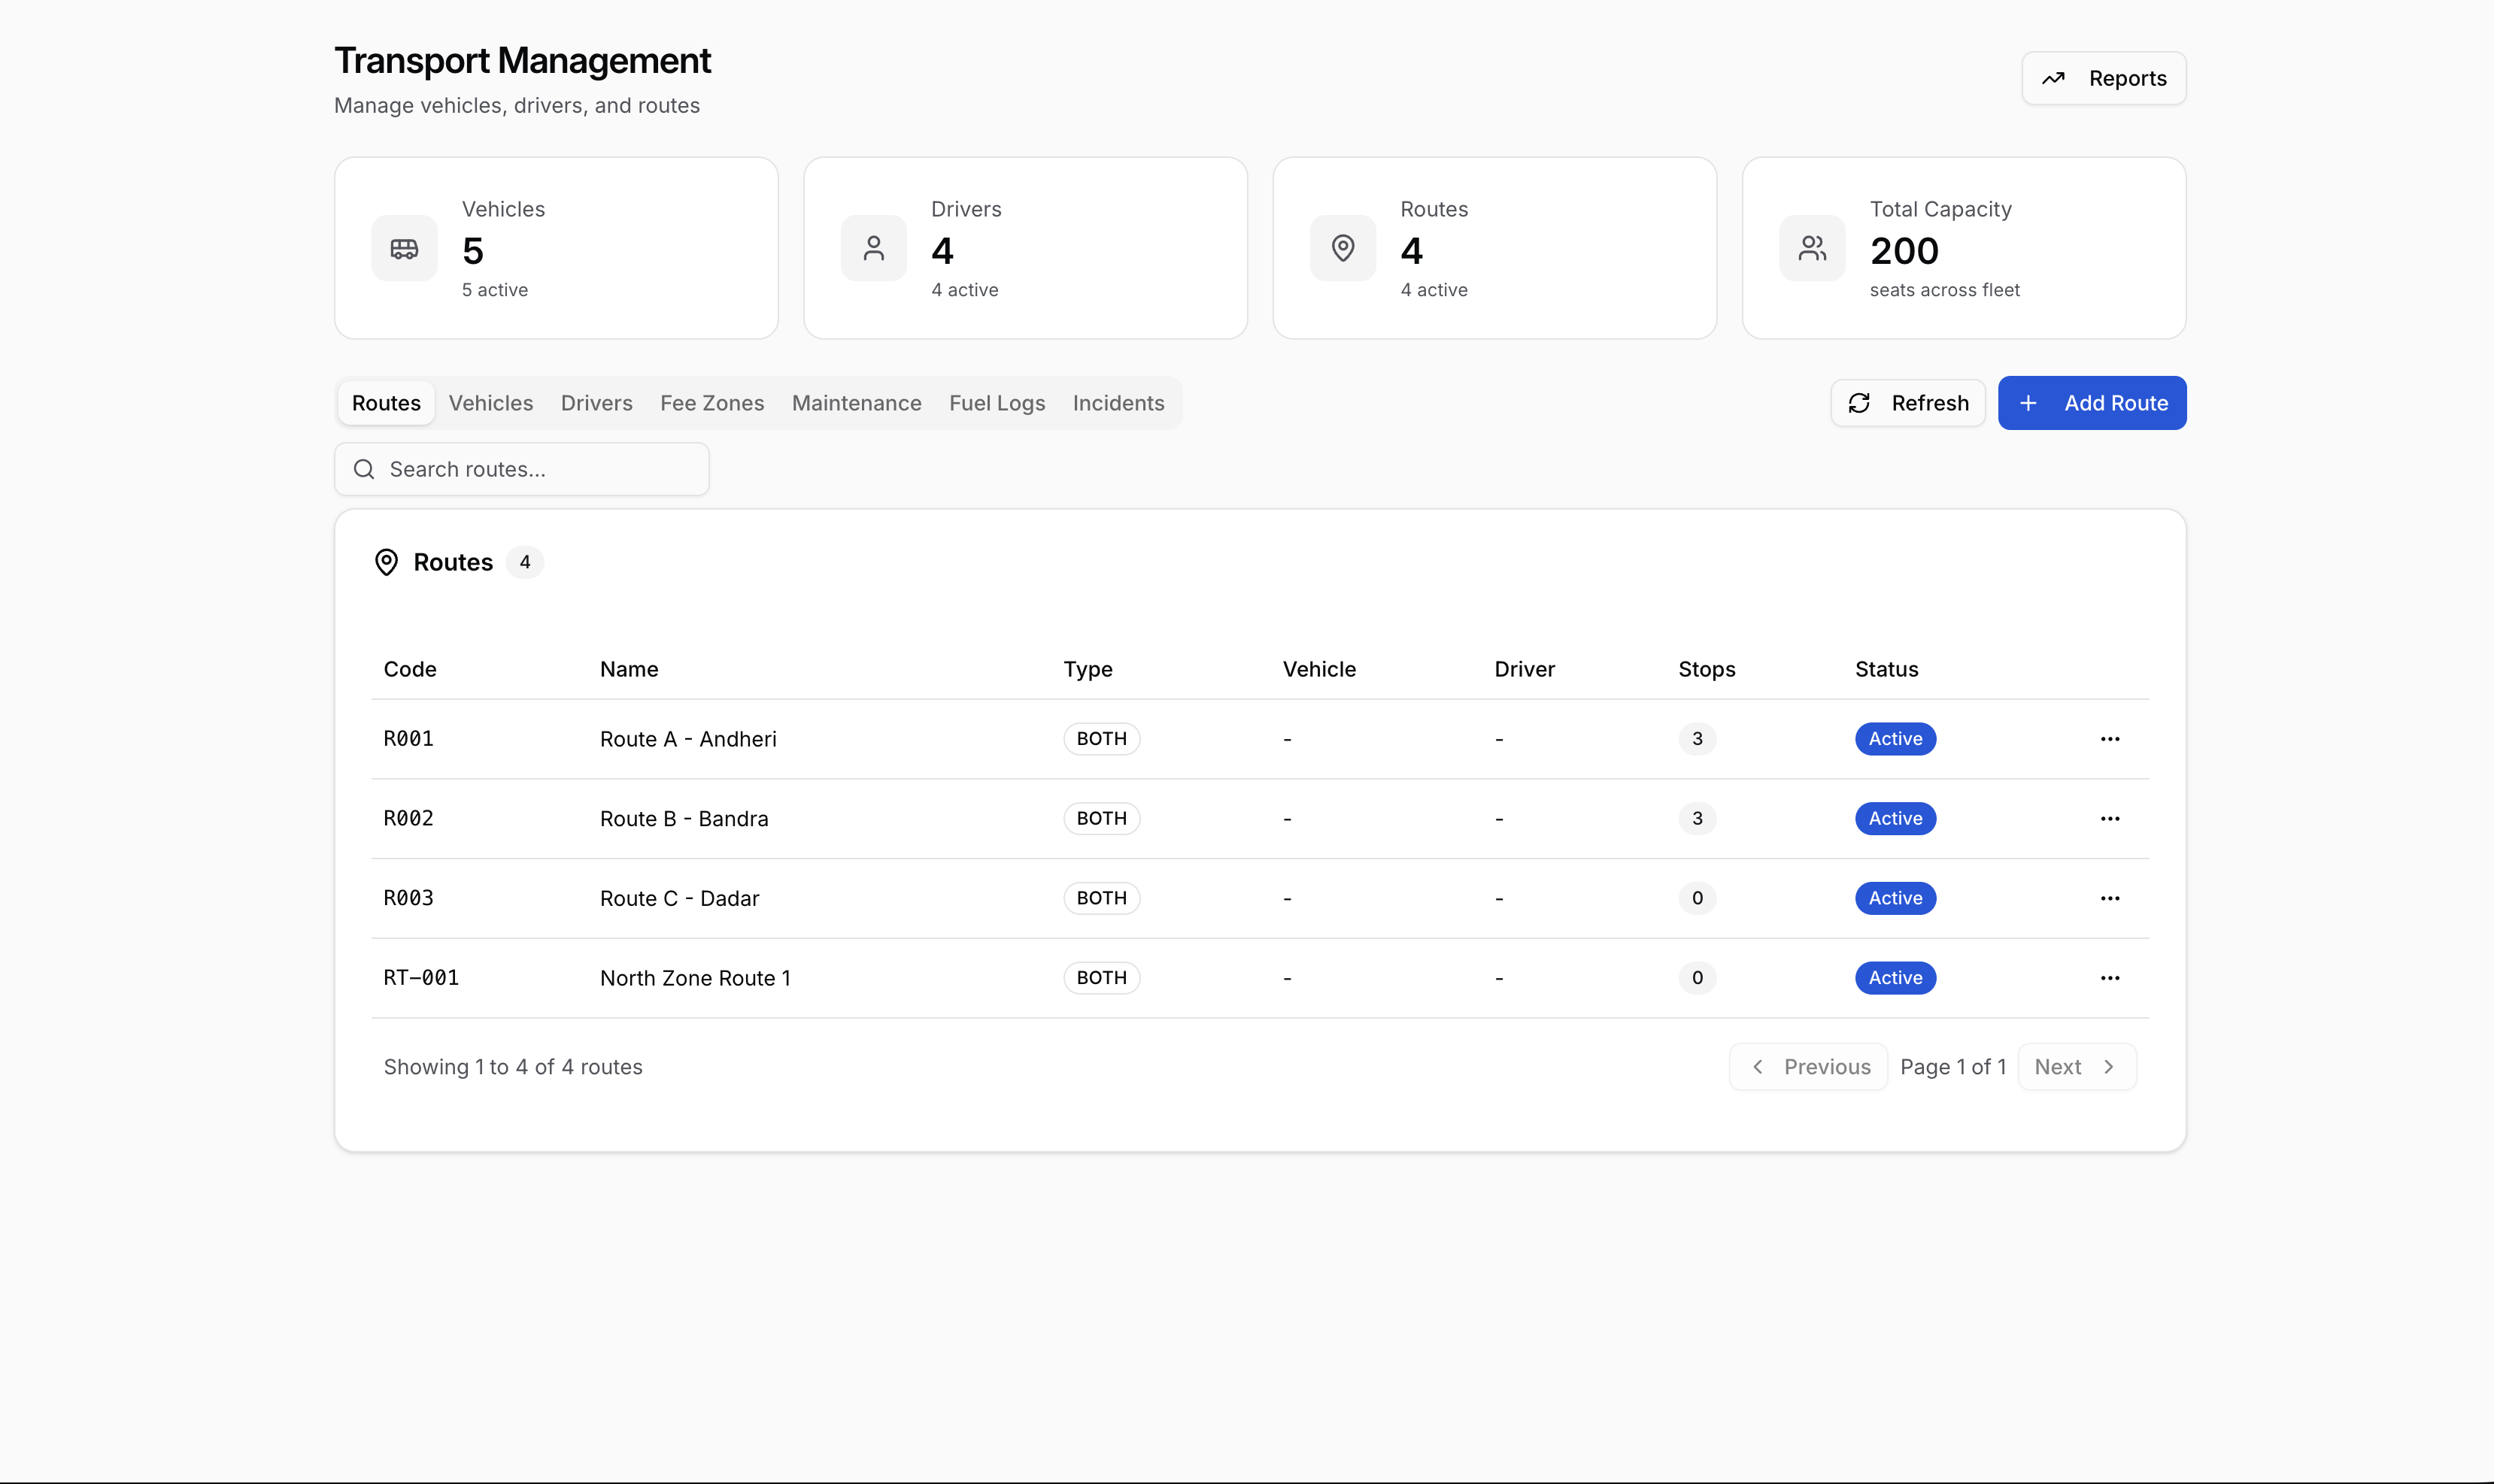Viewport: 2494px width, 1484px height.
Task: Open the actions menu for North Zone Route 1
Action: click(x=2110, y=978)
